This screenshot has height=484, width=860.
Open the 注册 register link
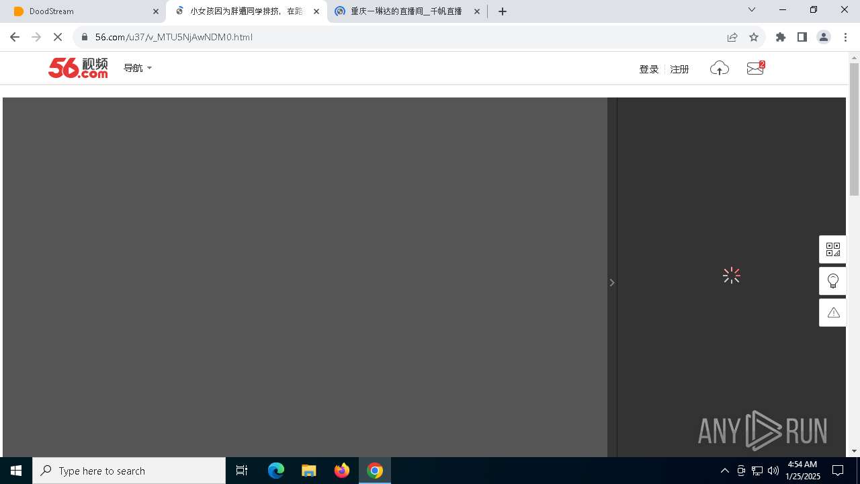coord(680,69)
